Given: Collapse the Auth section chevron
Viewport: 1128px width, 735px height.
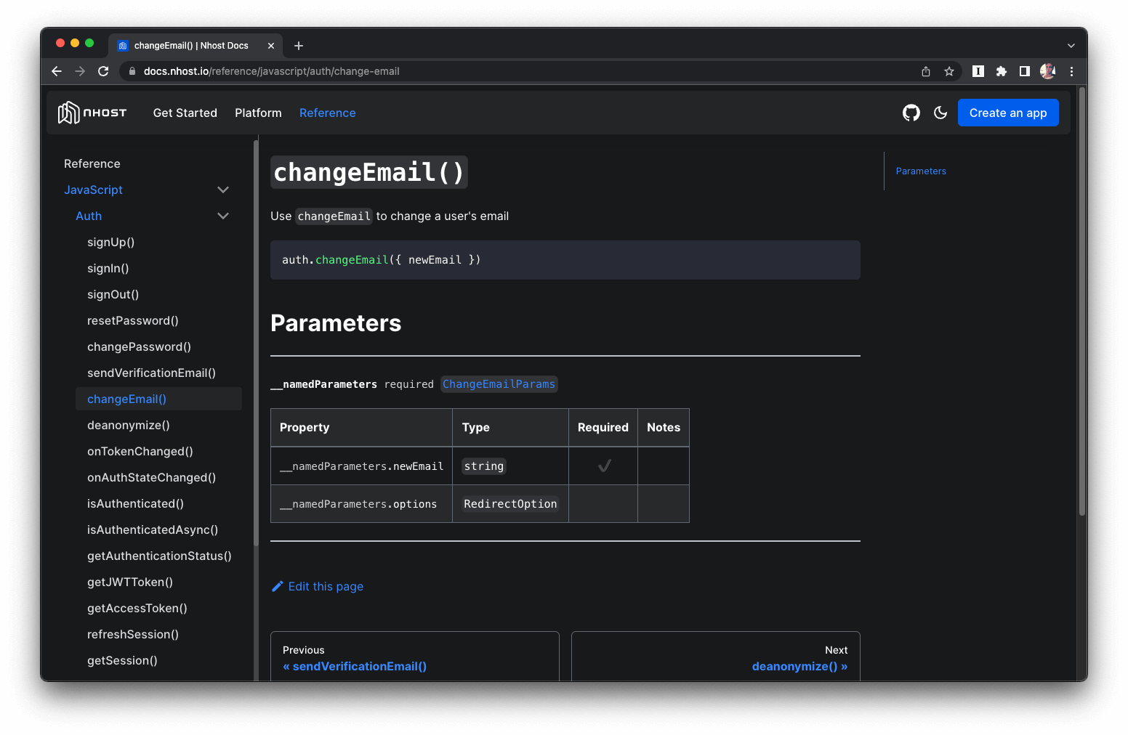Looking at the screenshot, I should coord(223,216).
